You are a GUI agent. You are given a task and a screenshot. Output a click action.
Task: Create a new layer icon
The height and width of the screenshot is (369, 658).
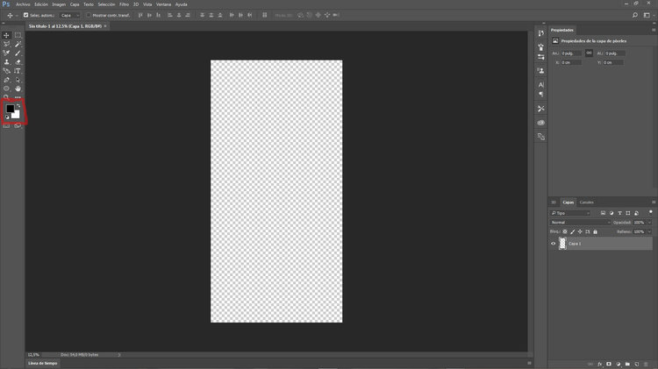(637, 365)
